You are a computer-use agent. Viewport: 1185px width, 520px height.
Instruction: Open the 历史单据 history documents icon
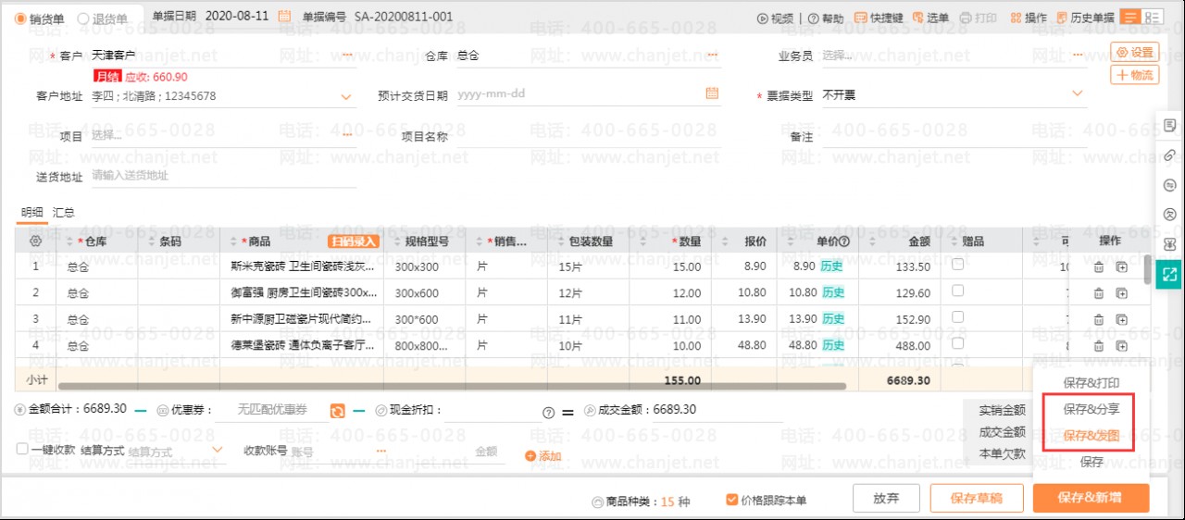pyautogui.click(x=1060, y=18)
